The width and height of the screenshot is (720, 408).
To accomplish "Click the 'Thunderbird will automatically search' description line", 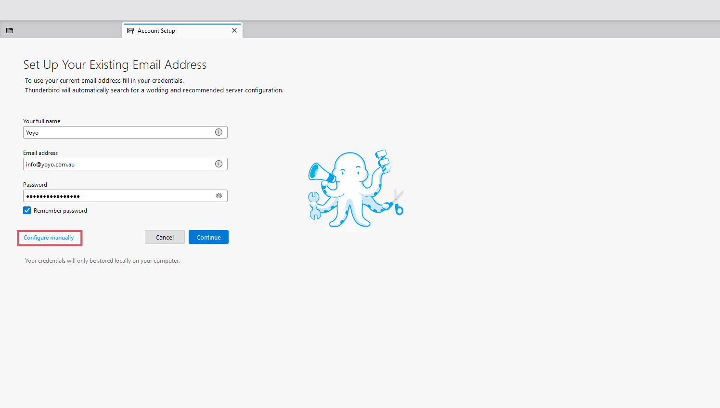I will [x=154, y=90].
